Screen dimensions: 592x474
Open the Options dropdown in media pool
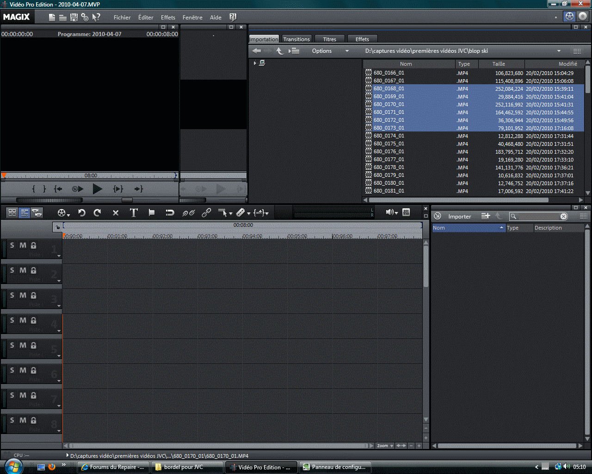pos(330,51)
